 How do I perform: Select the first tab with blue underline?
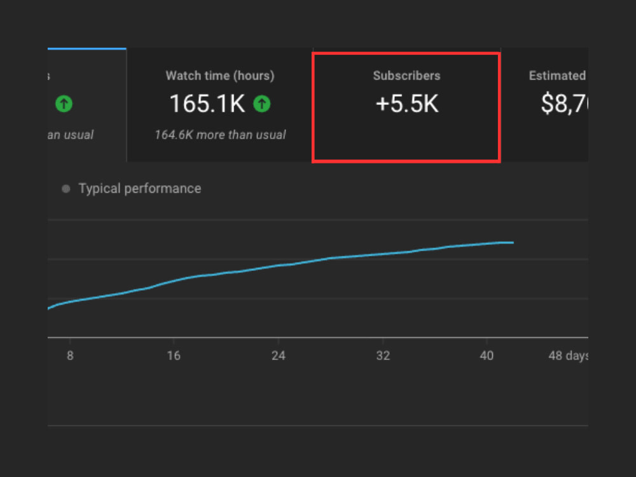[86, 105]
